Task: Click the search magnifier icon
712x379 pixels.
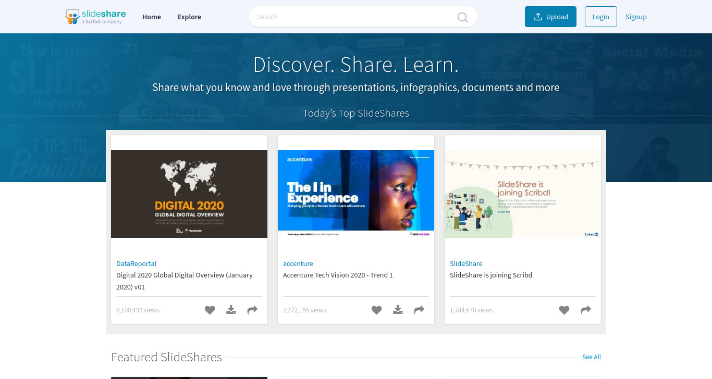Action: (462, 17)
